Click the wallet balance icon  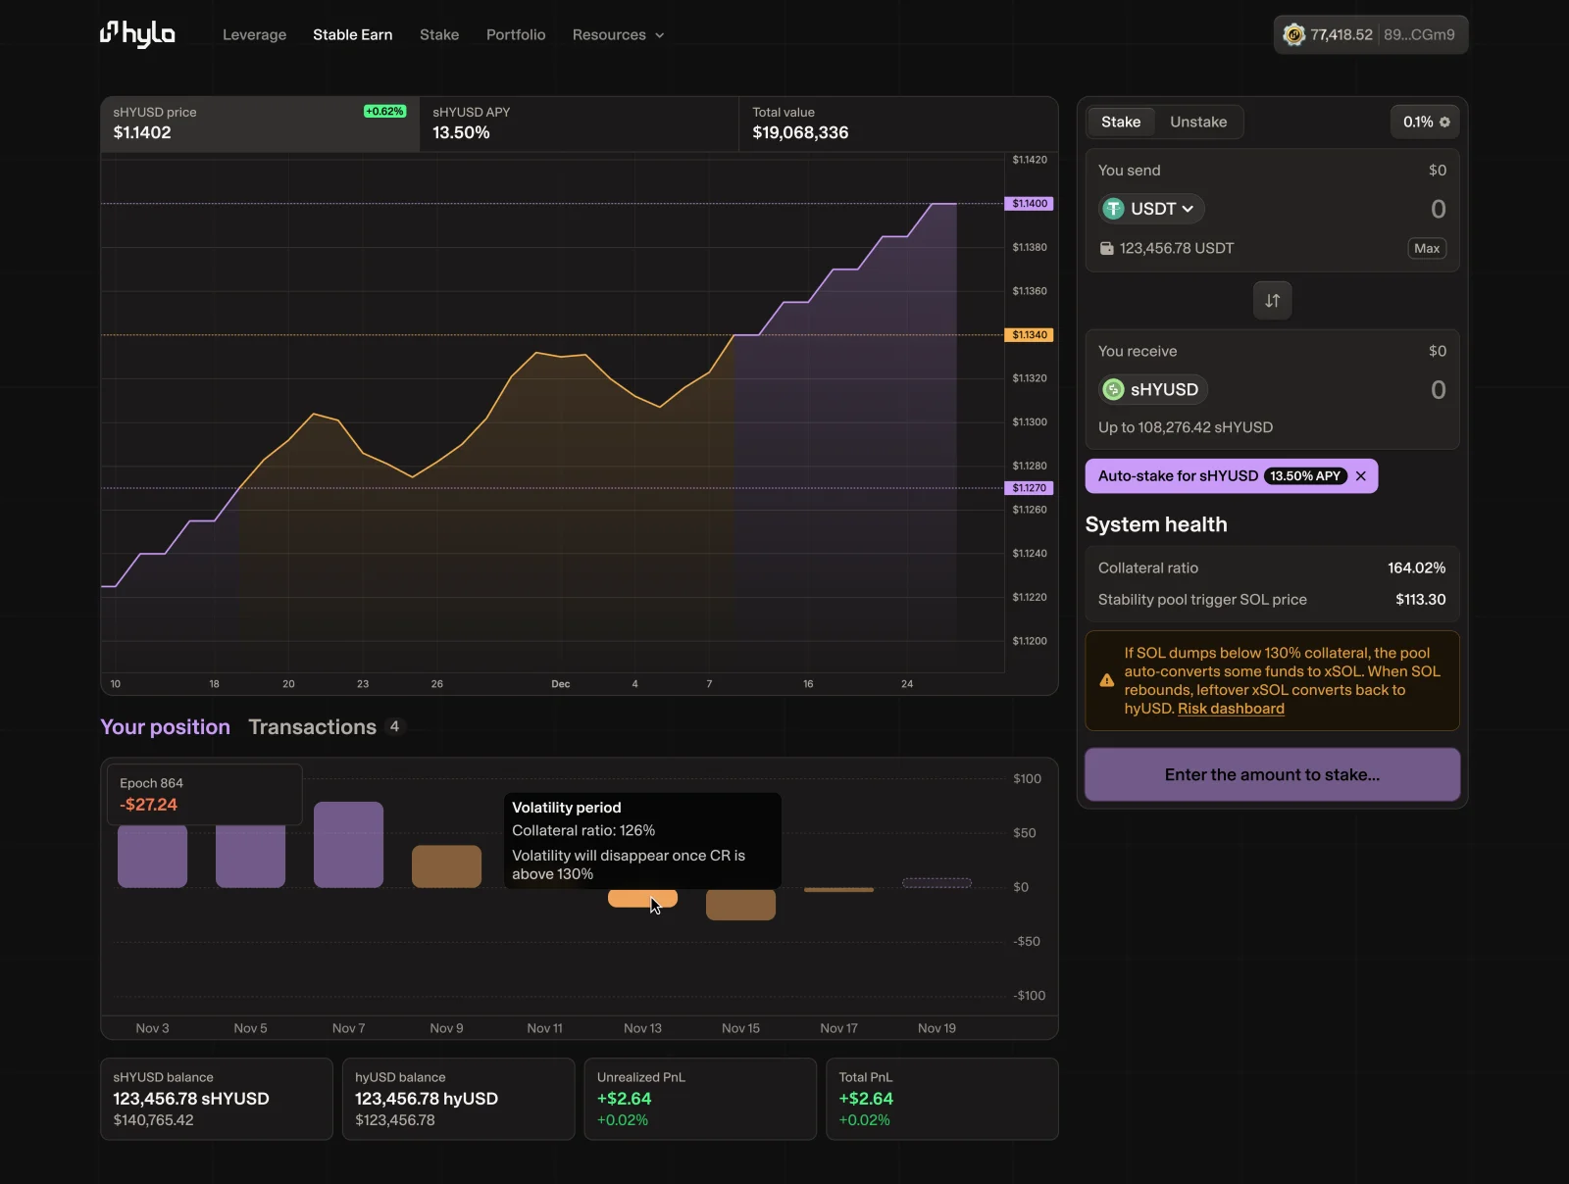1106,248
